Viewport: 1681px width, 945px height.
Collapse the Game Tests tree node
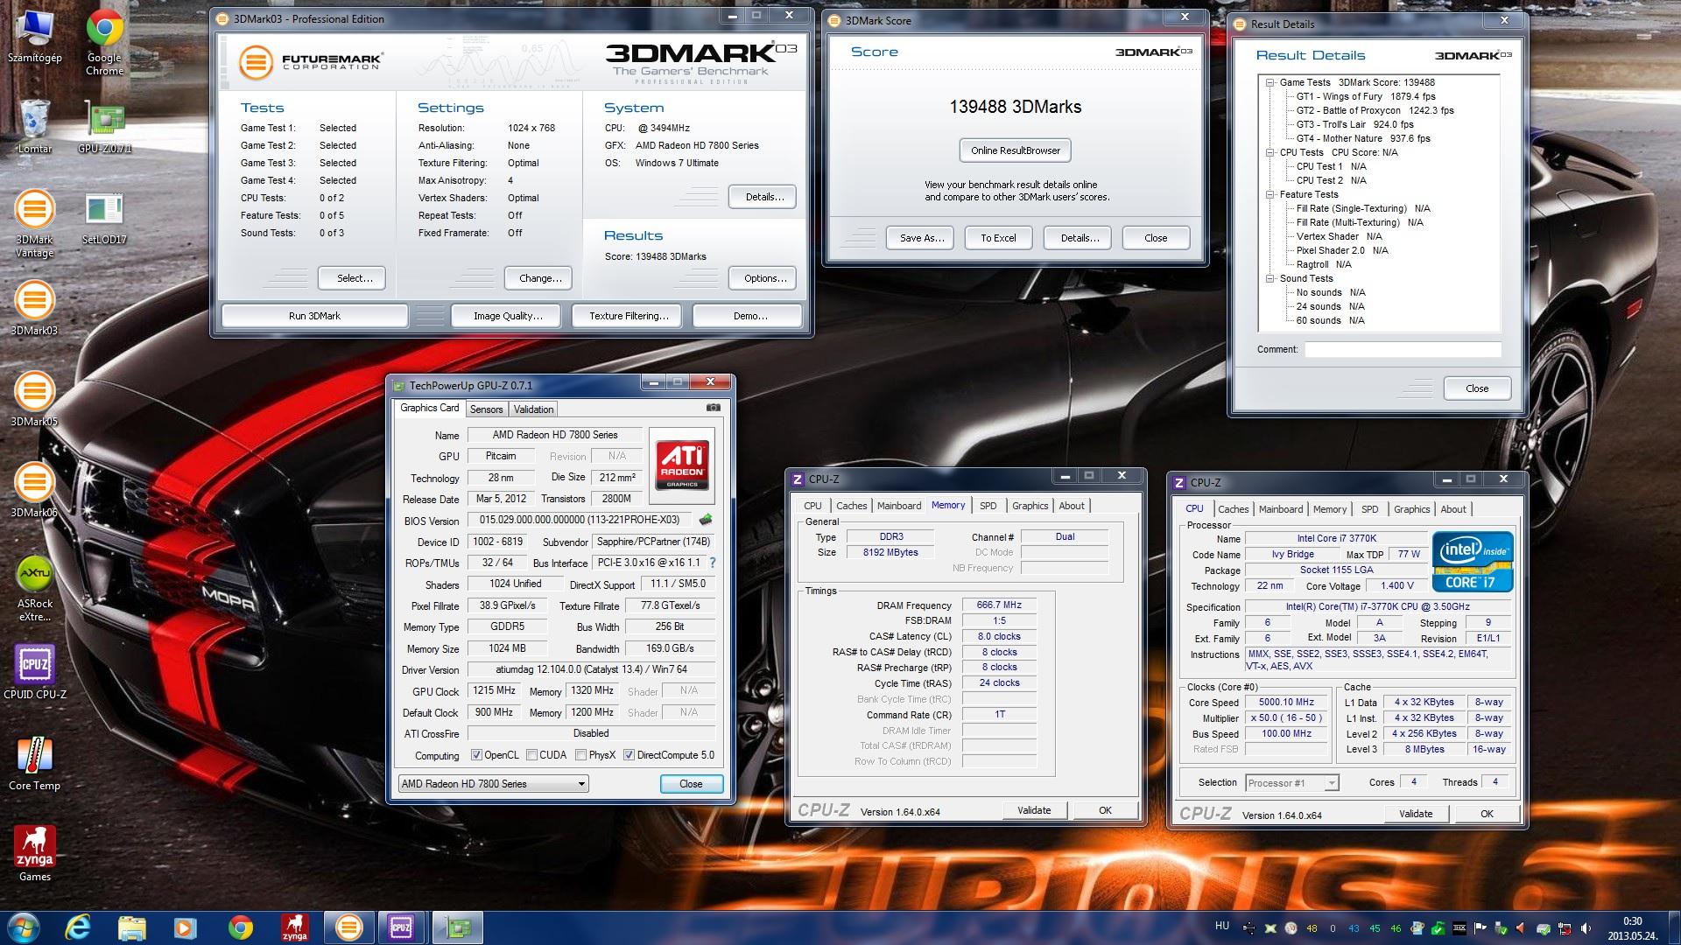pos(1270,82)
